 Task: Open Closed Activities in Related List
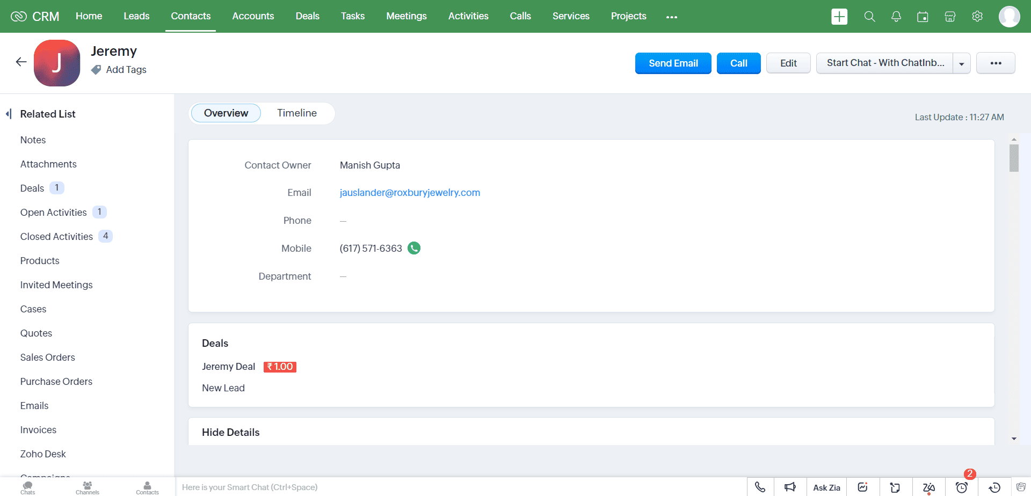56,237
